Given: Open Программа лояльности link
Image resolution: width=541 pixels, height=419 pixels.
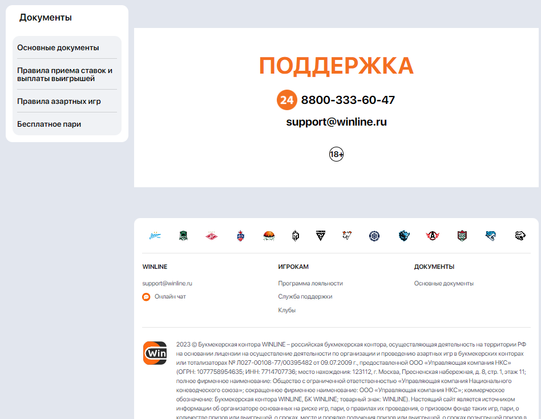Looking at the screenshot, I should pyautogui.click(x=310, y=283).
